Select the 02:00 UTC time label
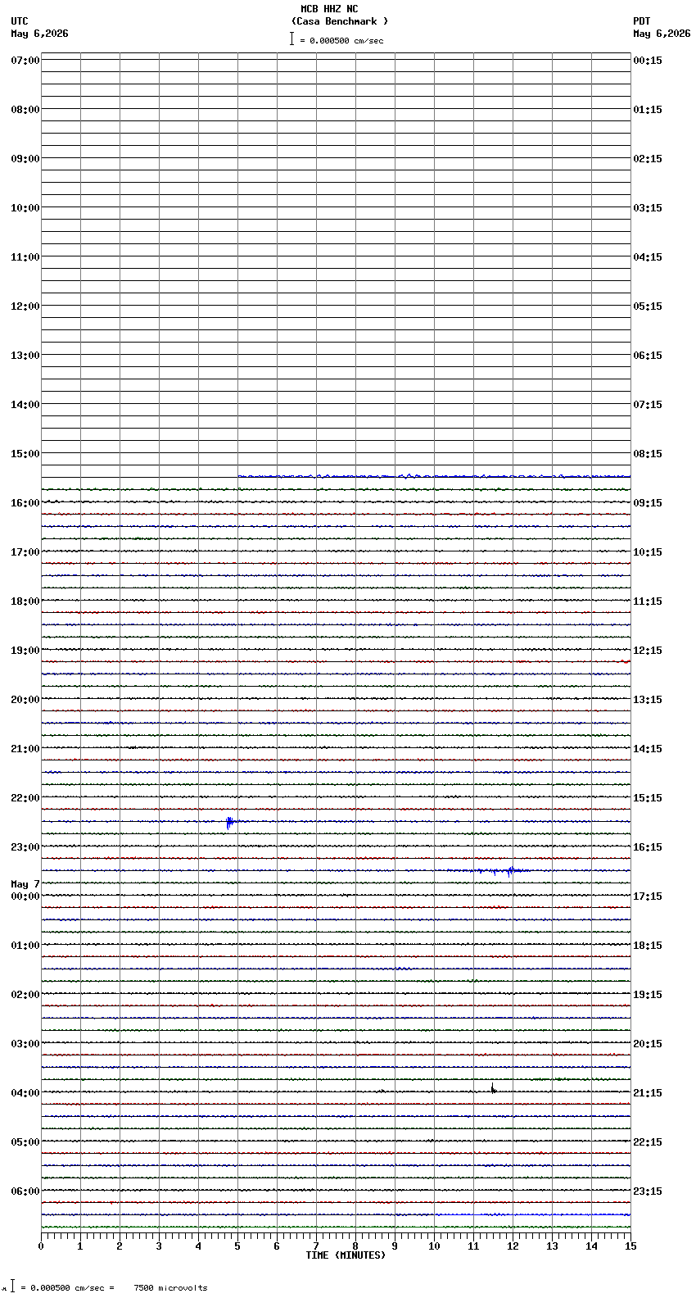The image size is (696, 1298). 25,995
